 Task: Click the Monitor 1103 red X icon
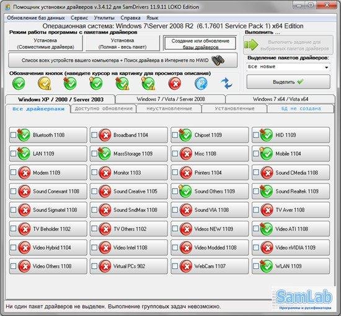pyautogui.click(x=105, y=173)
